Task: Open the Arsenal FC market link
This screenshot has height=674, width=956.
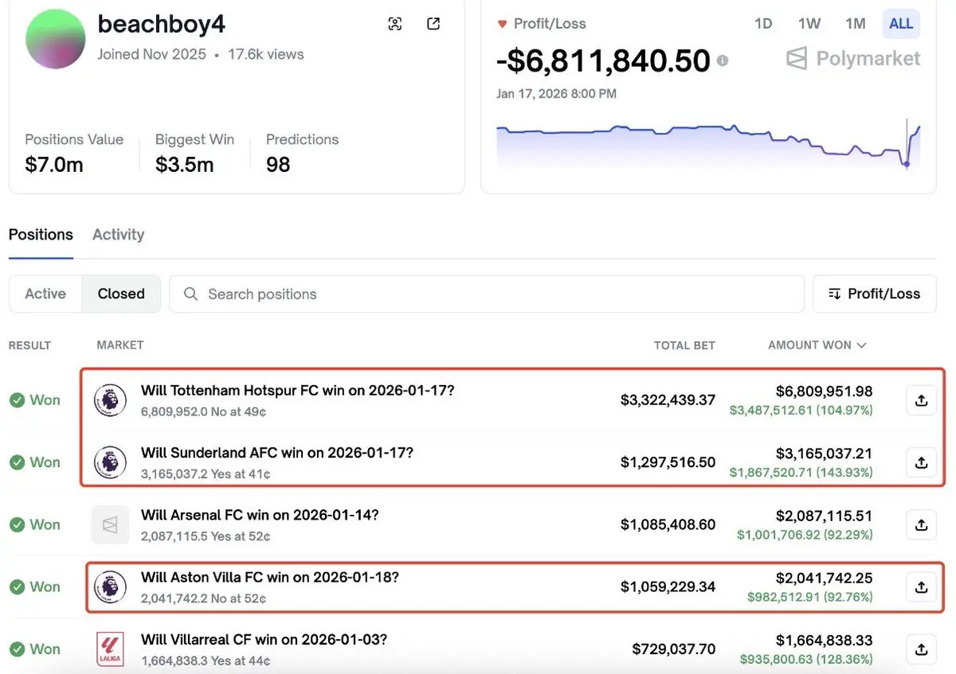Action: pos(260,515)
